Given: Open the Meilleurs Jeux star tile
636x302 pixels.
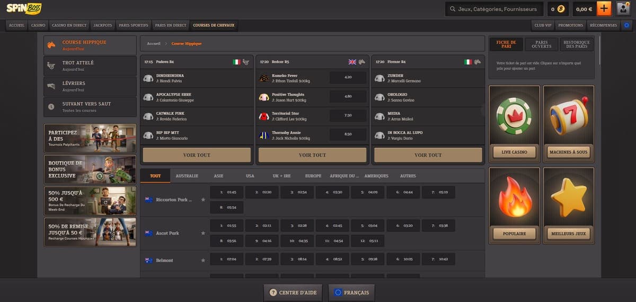Looking at the screenshot, I should coord(568,205).
